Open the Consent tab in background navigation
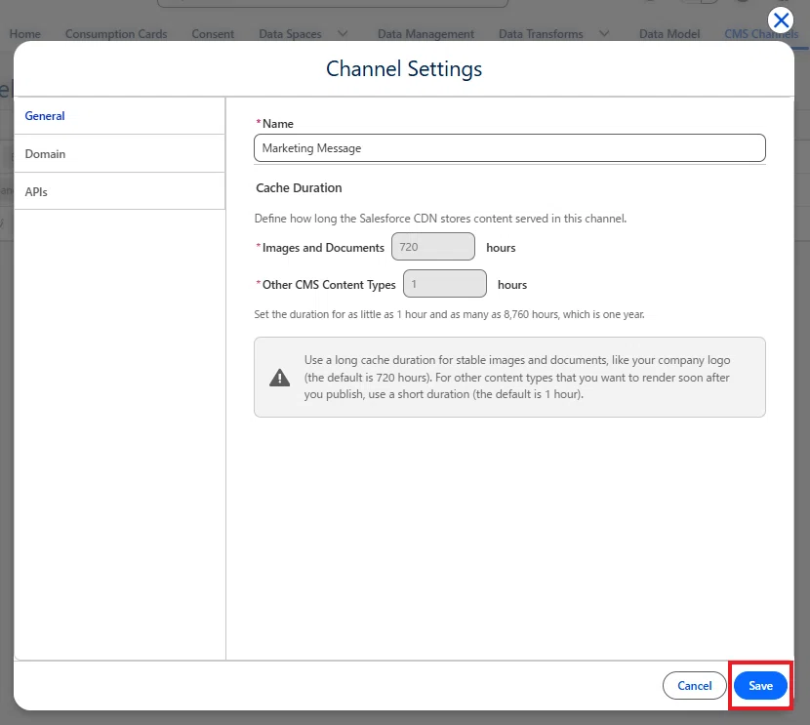Viewport: 810px width, 725px height. pos(213,34)
